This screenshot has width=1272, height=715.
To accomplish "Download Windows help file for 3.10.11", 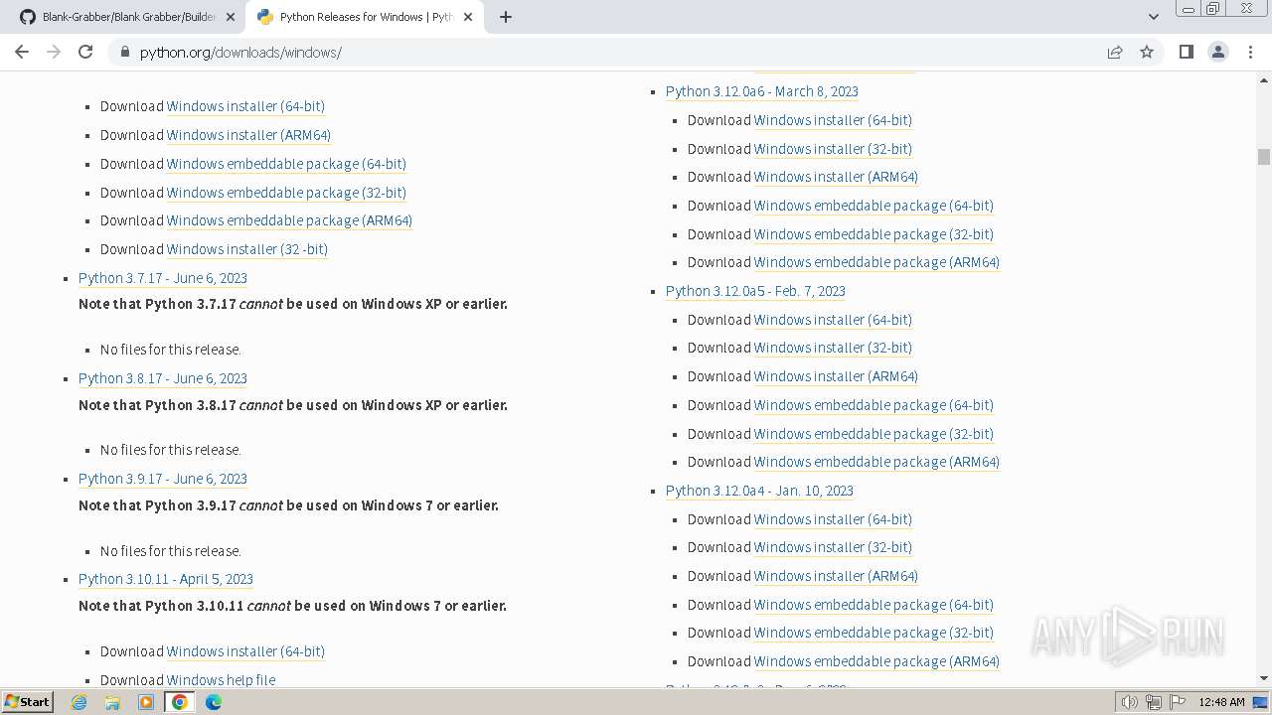I will coord(221,680).
